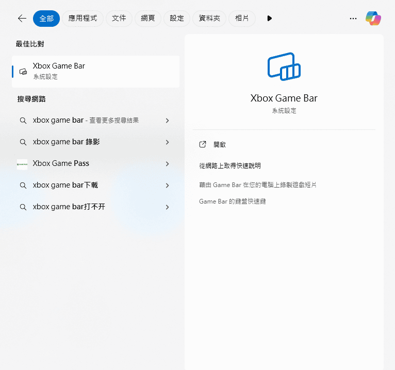Switch to the 文件 filter tab

tap(119, 19)
